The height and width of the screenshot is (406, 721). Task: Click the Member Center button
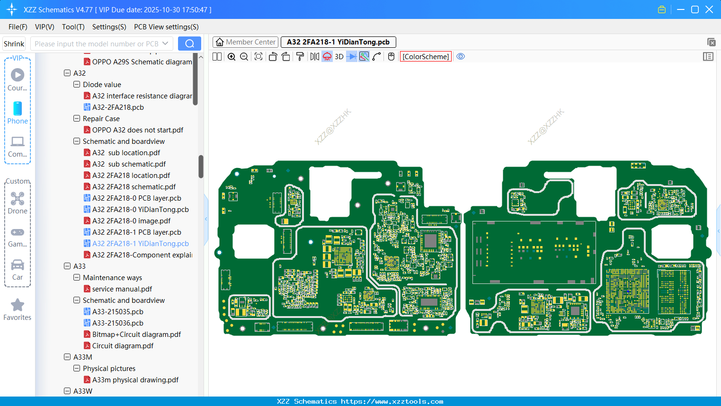tap(245, 42)
